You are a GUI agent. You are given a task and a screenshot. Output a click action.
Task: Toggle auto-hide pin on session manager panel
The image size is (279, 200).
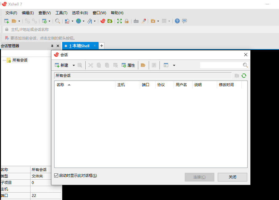tap(52, 46)
